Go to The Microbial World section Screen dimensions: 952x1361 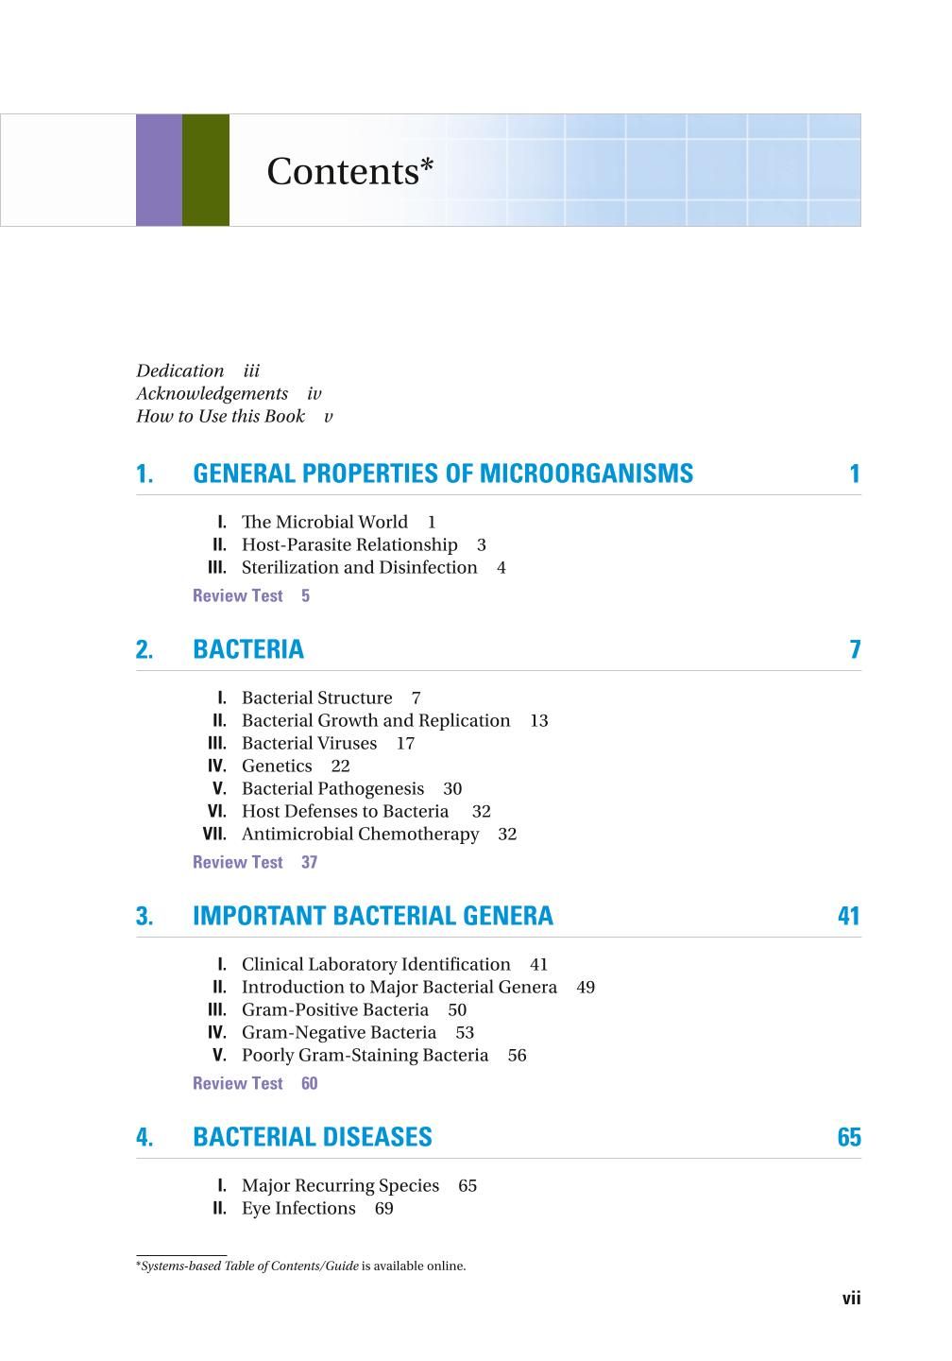[325, 522]
